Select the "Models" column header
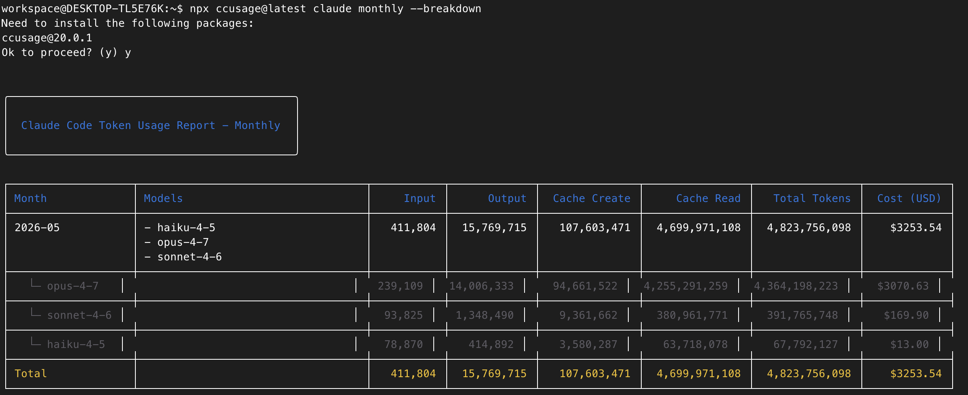Screen dimensions: 968x395 coord(163,198)
